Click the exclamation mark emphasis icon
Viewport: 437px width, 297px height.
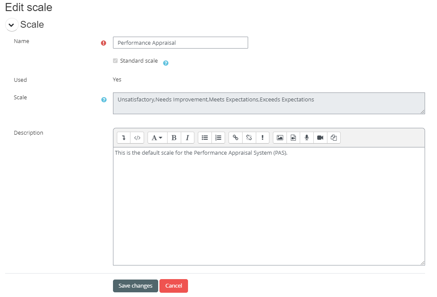tap(263, 138)
